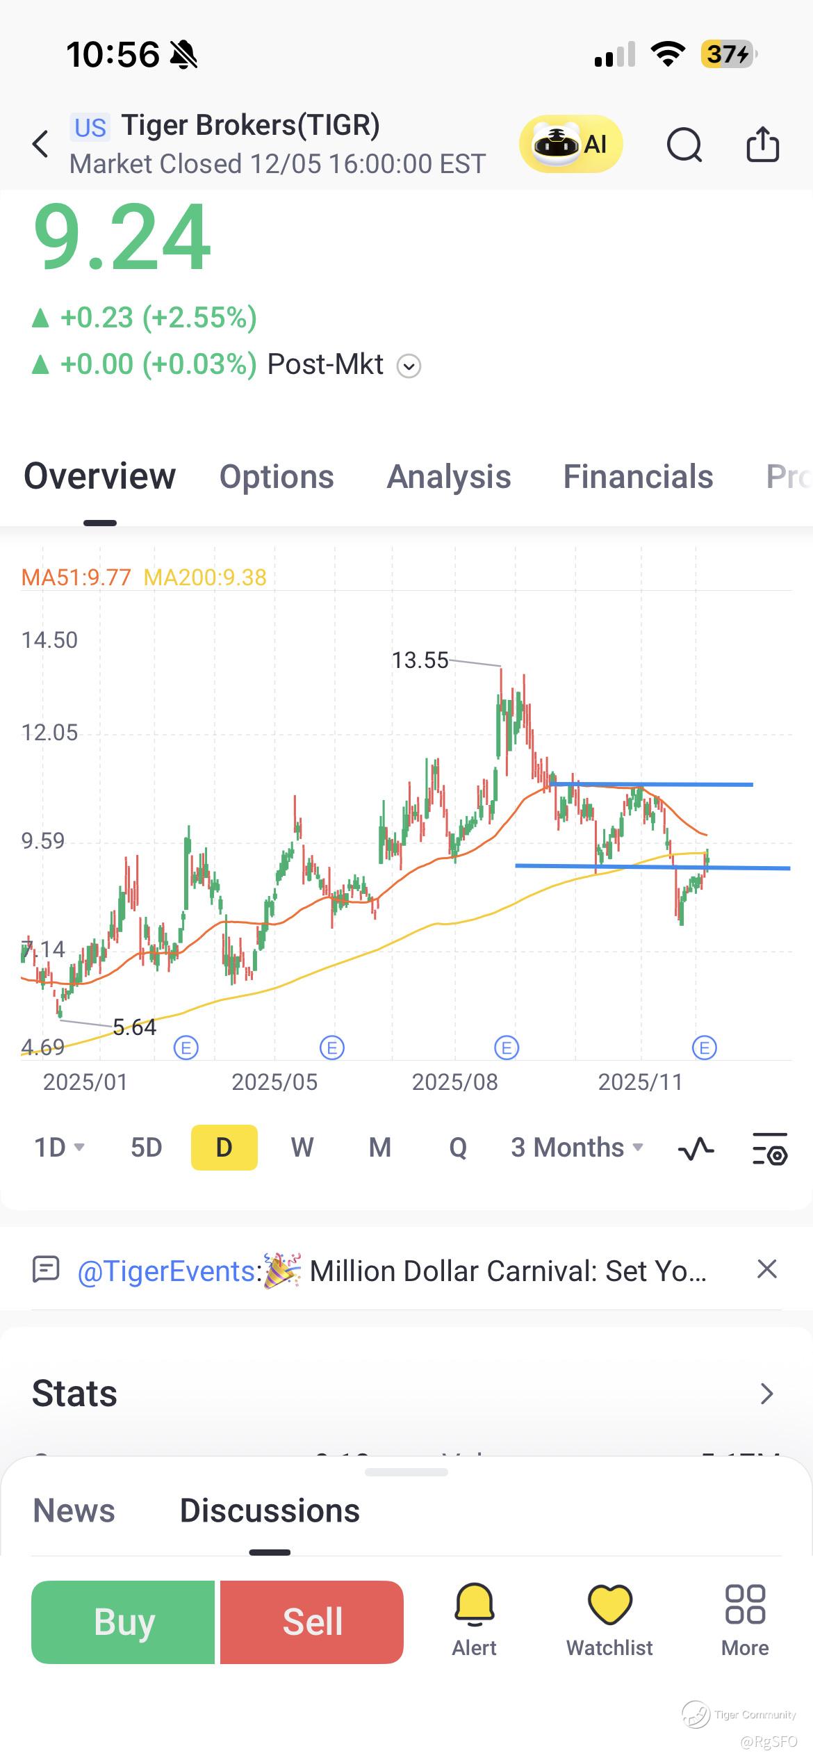813x1760 pixels.
Task: Select the 5D chart range
Action: (x=146, y=1147)
